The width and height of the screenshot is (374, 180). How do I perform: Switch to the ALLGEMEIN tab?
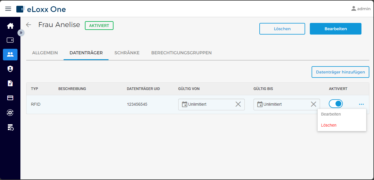45,53
